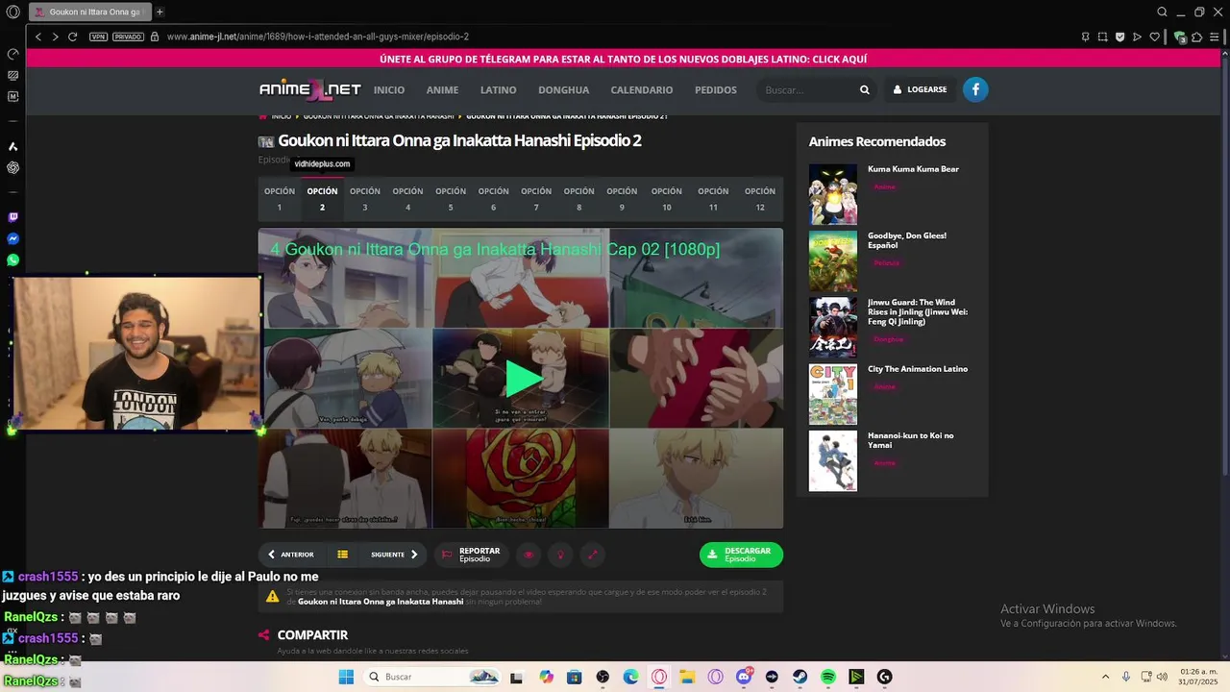The height and width of the screenshot is (692, 1230).
Task: Add page to bookmarks heart icon
Action: (x=1154, y=37)
